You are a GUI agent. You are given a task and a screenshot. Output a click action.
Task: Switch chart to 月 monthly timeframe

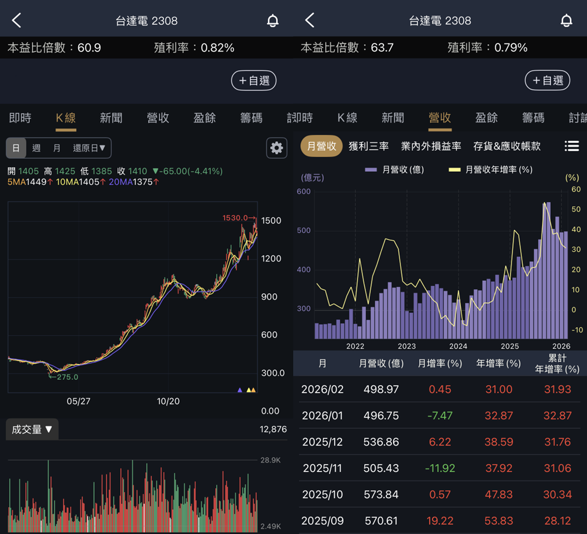tap(56, 147)
